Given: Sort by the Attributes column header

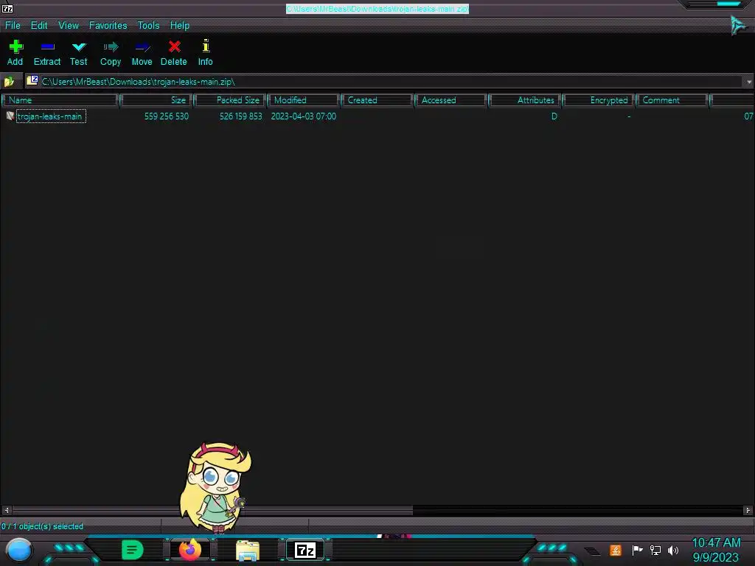Looking at the screenshot, I should pos(525,100).
